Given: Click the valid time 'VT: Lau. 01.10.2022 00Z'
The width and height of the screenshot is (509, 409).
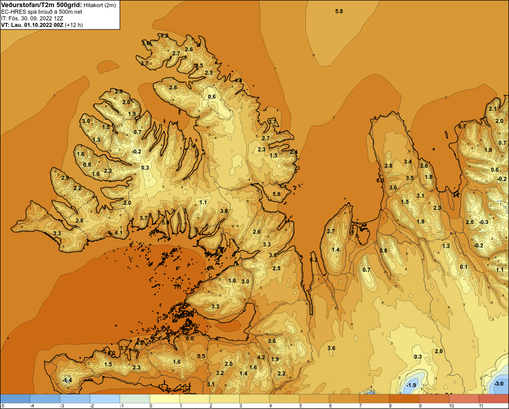Looking at the screenshot, I should (32, 25).
